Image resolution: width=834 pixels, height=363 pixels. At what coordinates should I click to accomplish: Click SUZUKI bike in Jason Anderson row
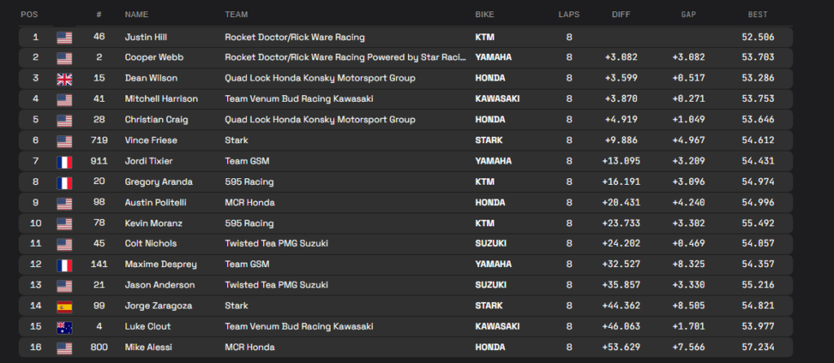tap(491, 285)
